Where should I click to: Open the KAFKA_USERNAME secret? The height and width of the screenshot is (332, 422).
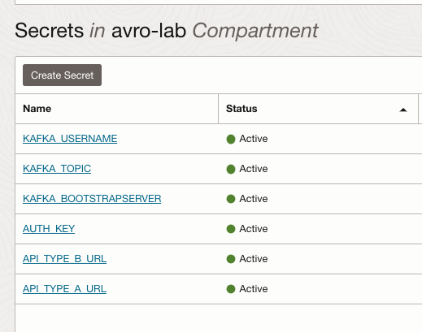tap(70, 139)
